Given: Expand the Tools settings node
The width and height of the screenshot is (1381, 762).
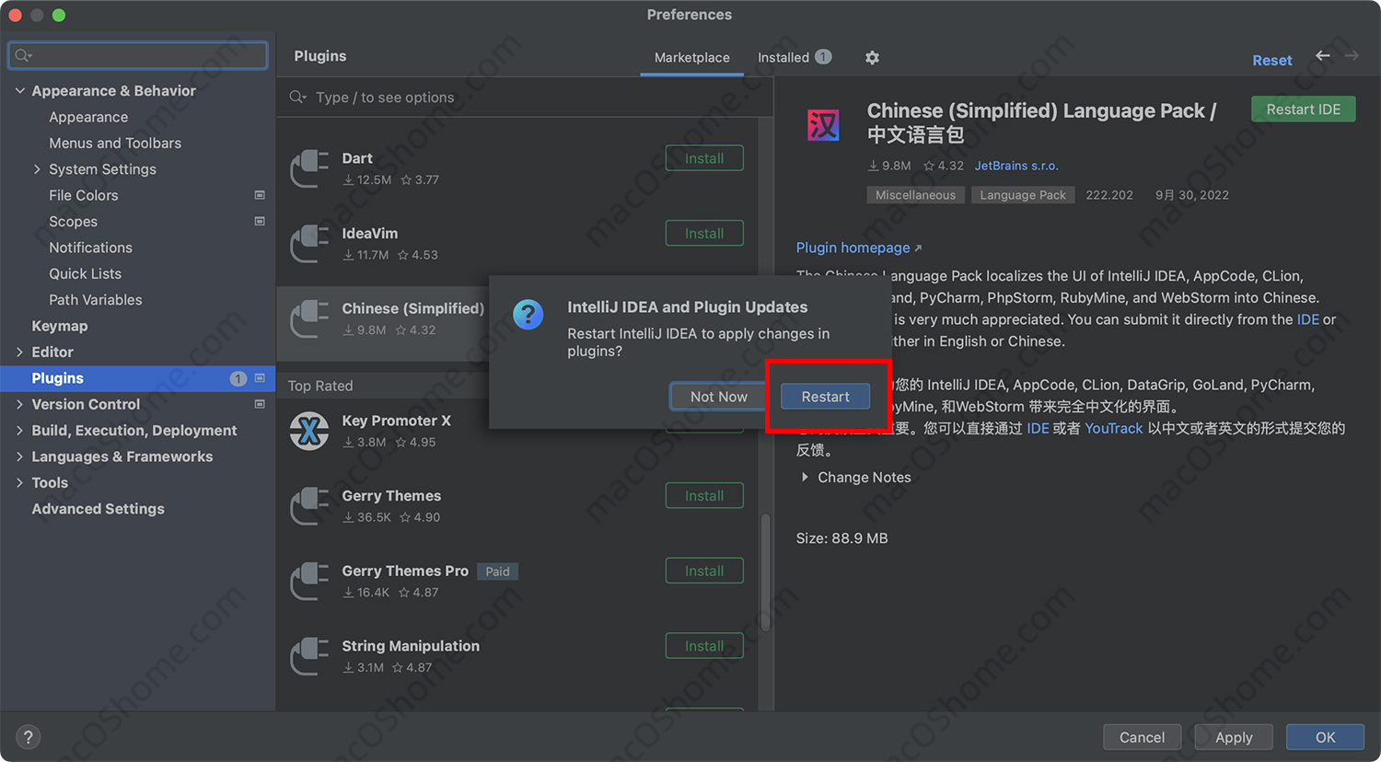Looking at the screenshot, I should click(x=19, y=482).
